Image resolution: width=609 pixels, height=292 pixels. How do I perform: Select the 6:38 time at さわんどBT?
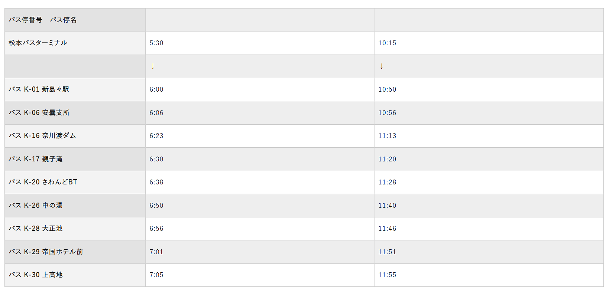pos(156,182)
